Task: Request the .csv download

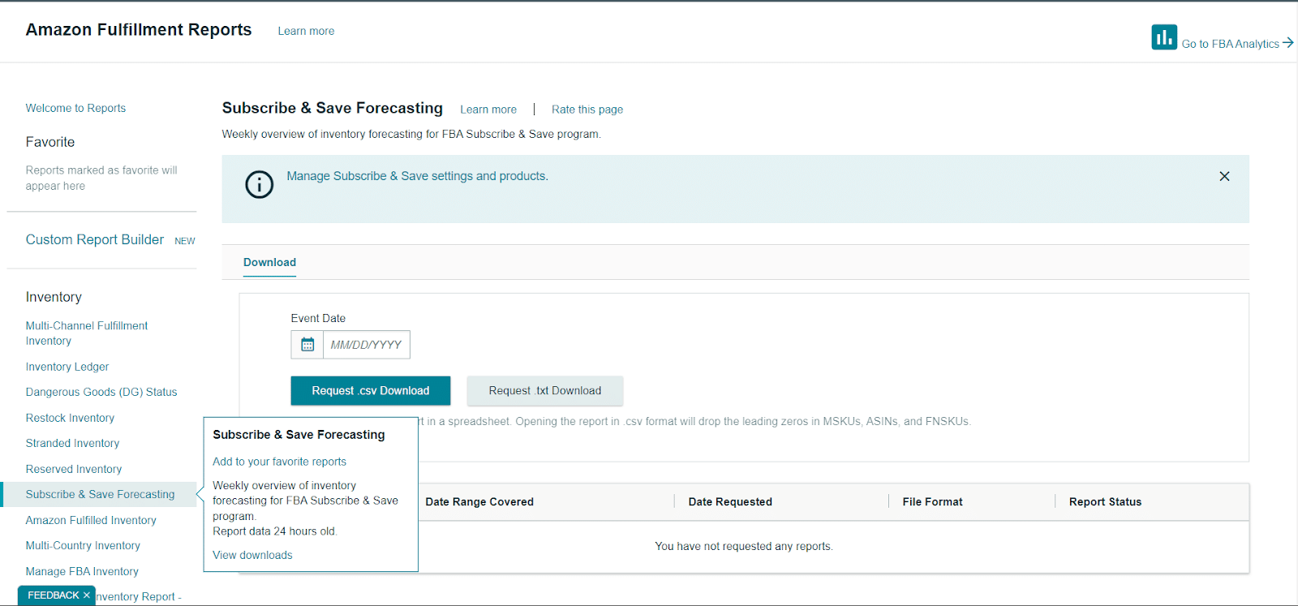Action: (x=371, y=390)
